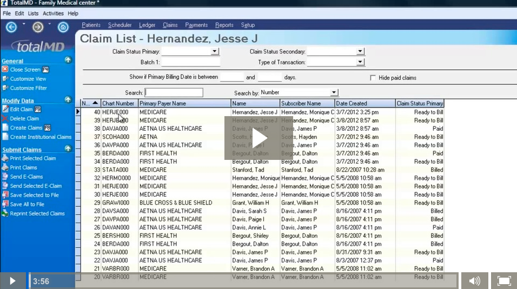Screen dimensions: 517x289
Task: Open the Scheduler navigation tab
Action: click(120, 25)
